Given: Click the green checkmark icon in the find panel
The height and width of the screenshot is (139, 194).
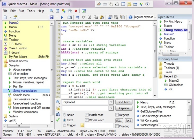Looking at the screenshot, I should (x=58, y=120).
